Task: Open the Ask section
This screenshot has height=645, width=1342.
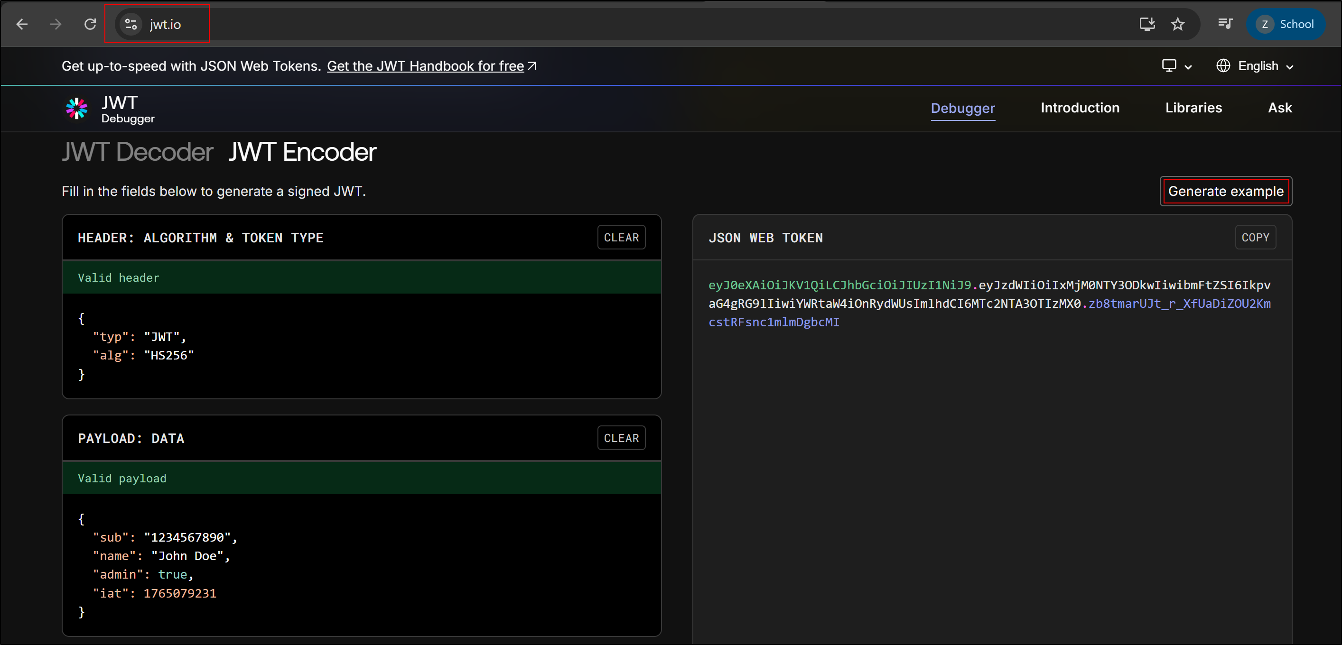Action: pyautogui.click(x=1279, y=108)
